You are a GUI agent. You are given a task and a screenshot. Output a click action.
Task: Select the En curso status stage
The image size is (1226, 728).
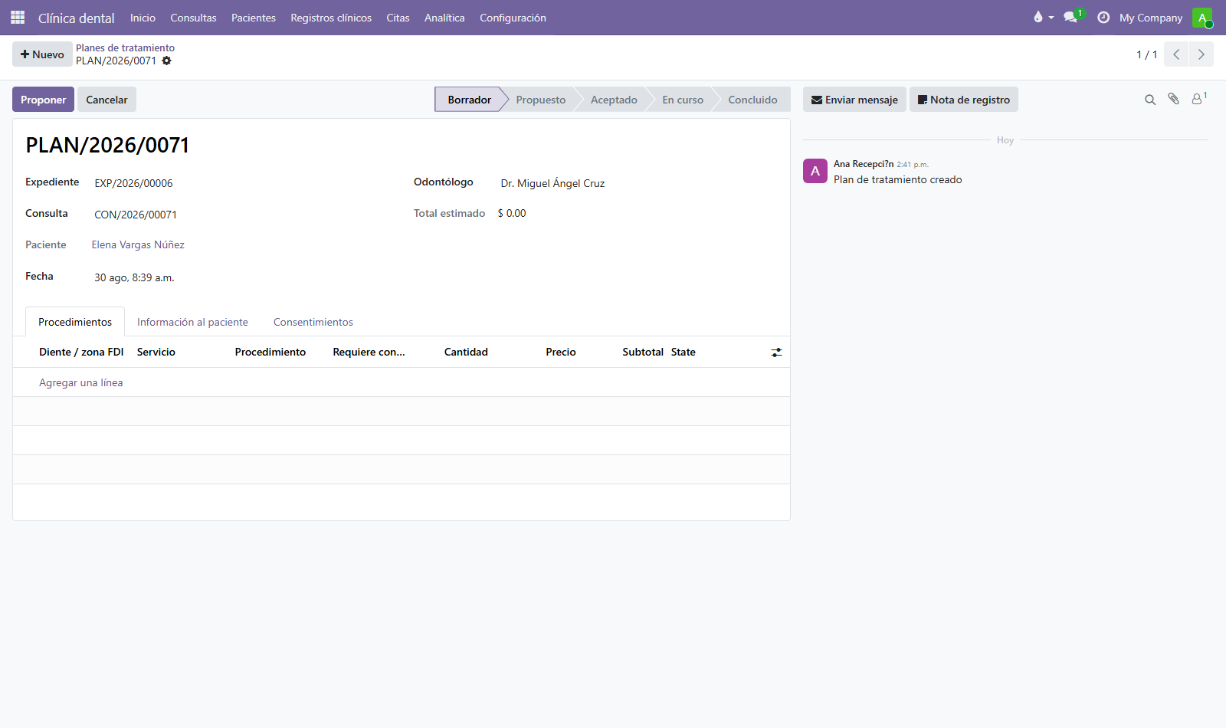pos(683,100)
